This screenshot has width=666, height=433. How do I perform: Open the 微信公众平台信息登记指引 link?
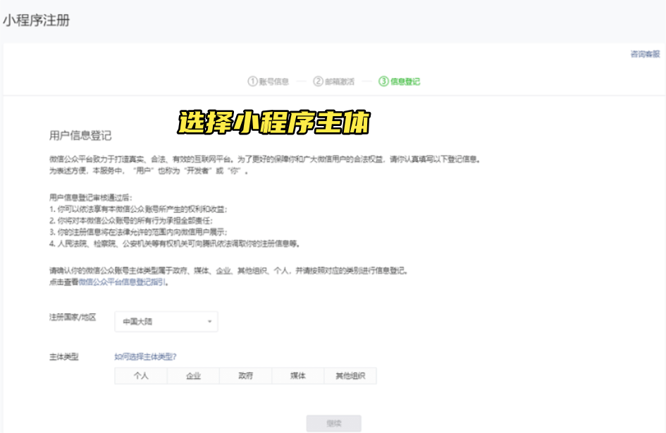[122, 282]
